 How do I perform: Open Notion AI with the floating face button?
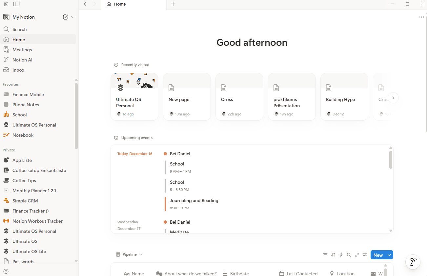(x=413, y=262)
